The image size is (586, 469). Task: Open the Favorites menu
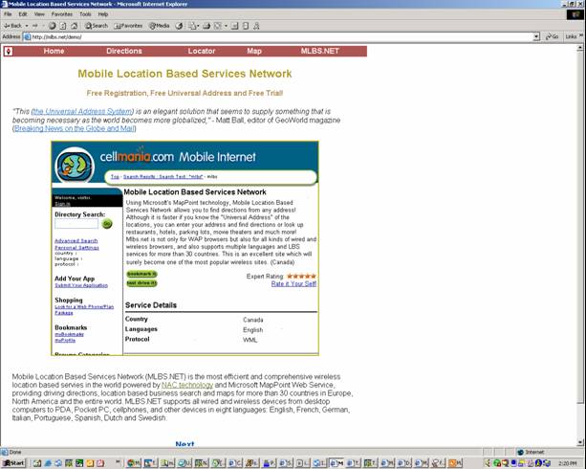62,14
